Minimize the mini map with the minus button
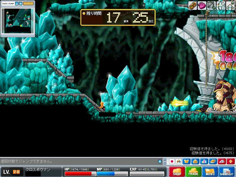The image size is (236, 177). (x=17, y=4)
